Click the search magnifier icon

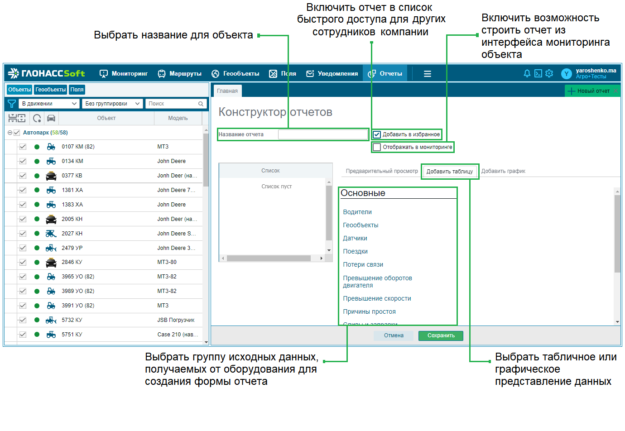201,104
